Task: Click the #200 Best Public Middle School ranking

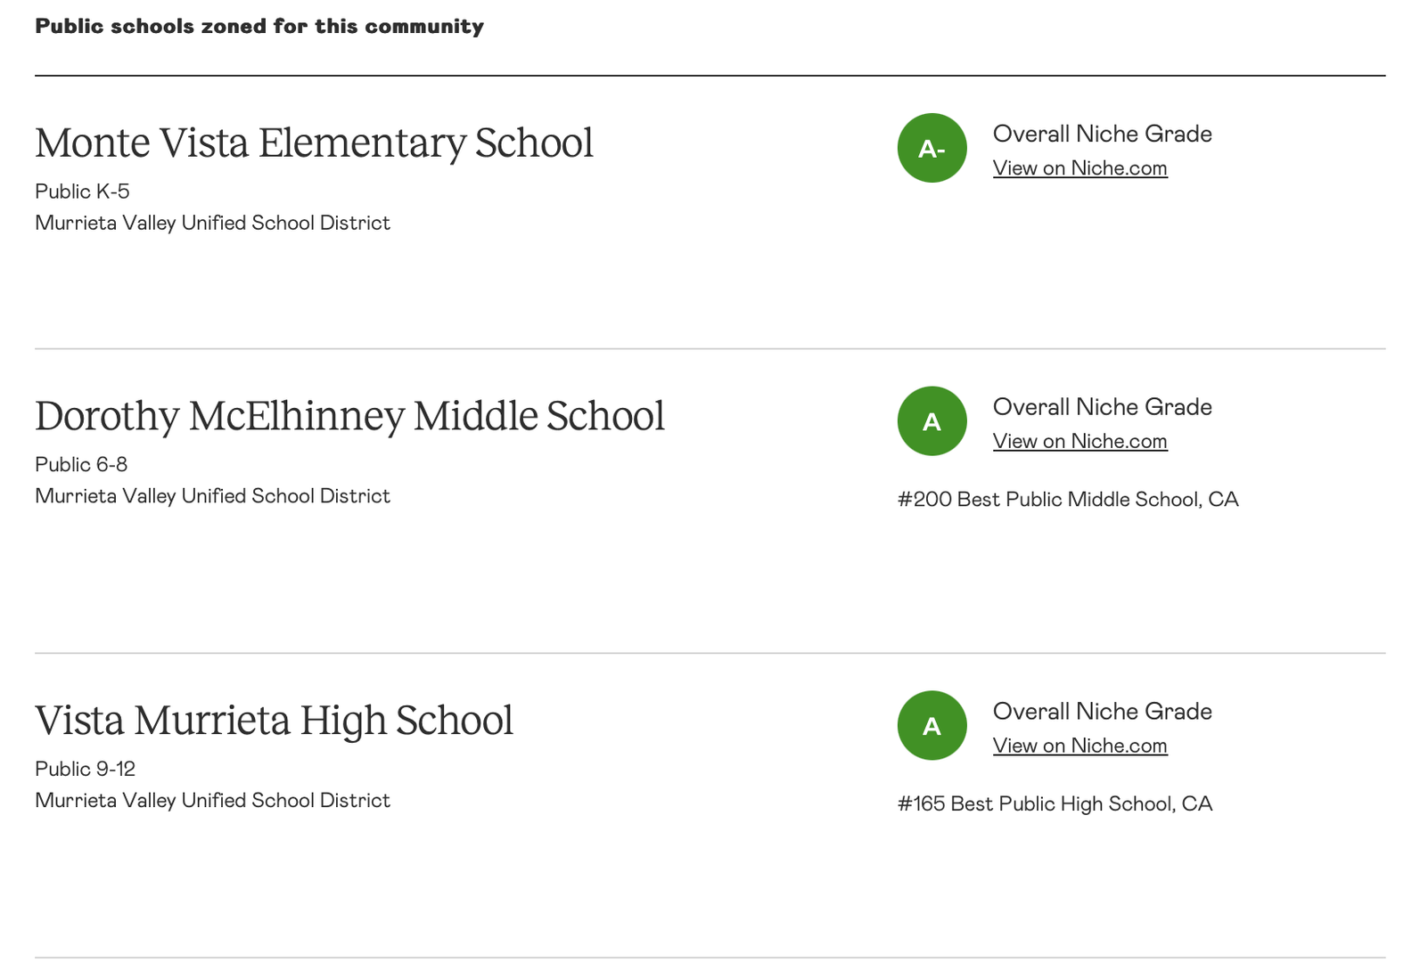Action: click(x=1068, y=500)
